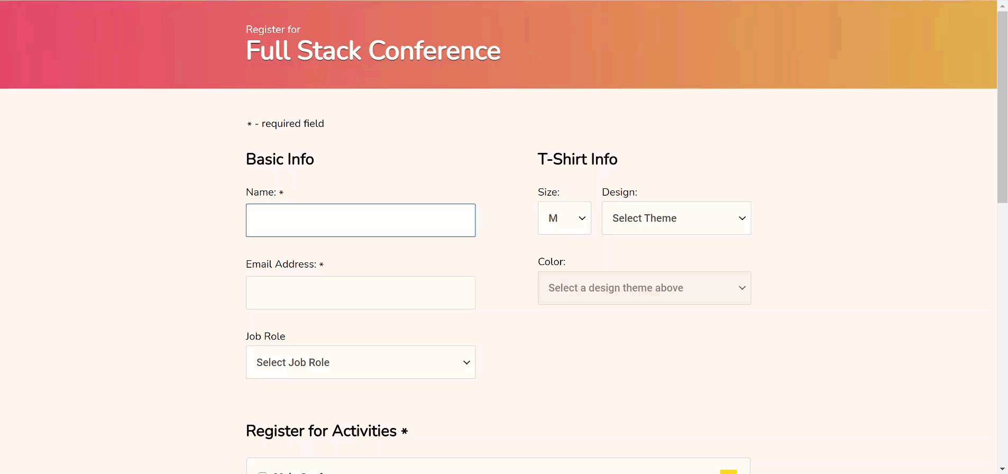The width and height of the screenshot is (1008, 474).
Task: Click the T-Shirt Info section heading
Action: 578,159
